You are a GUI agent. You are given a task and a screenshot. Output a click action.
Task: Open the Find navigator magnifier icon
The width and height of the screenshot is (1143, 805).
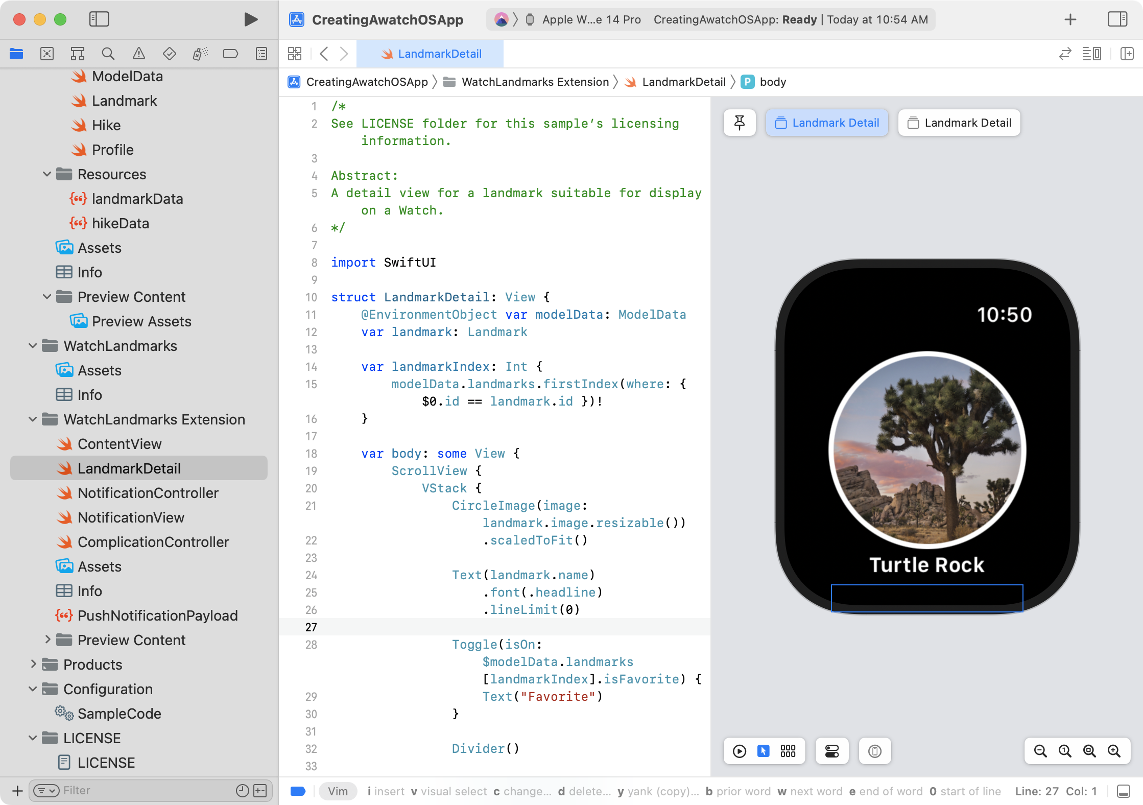point(108,54)
